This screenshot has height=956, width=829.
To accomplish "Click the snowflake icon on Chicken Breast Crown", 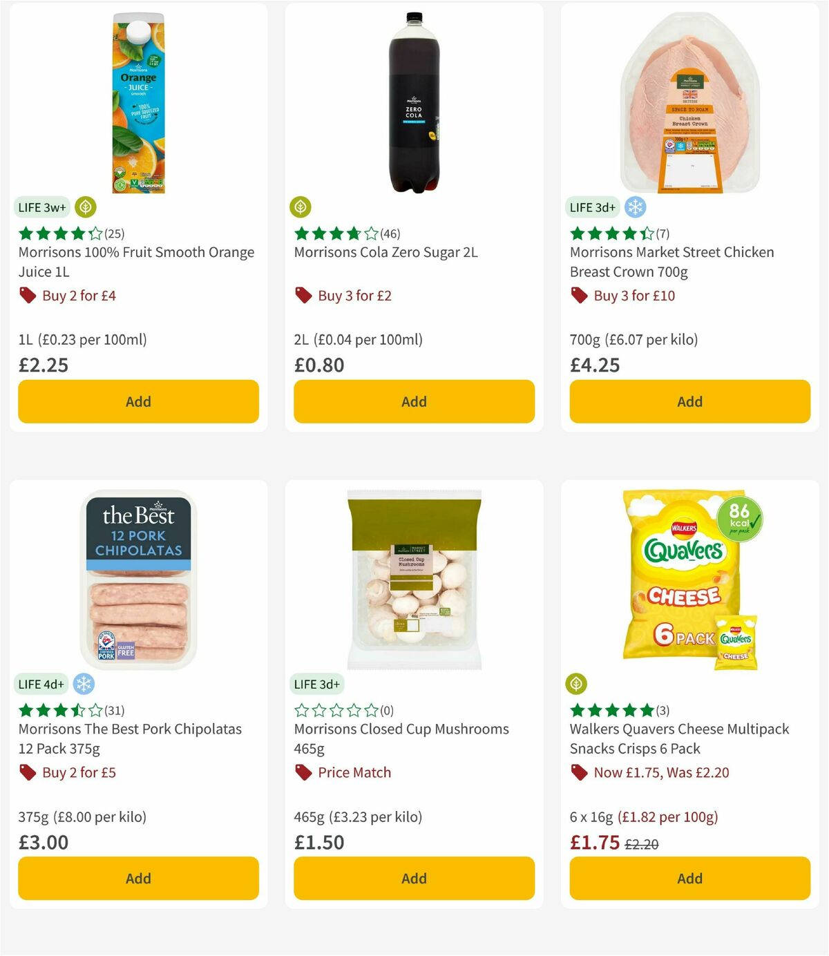I will click(635, 207).
